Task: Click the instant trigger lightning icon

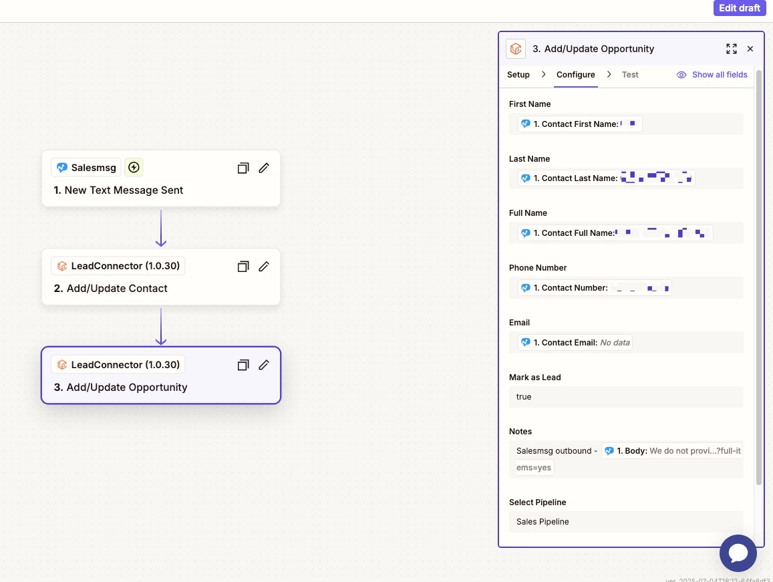Action: pos(134,167)
